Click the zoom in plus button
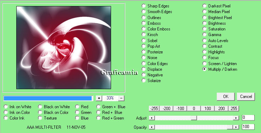The image size is (261, 133). (x=99, y=98)
